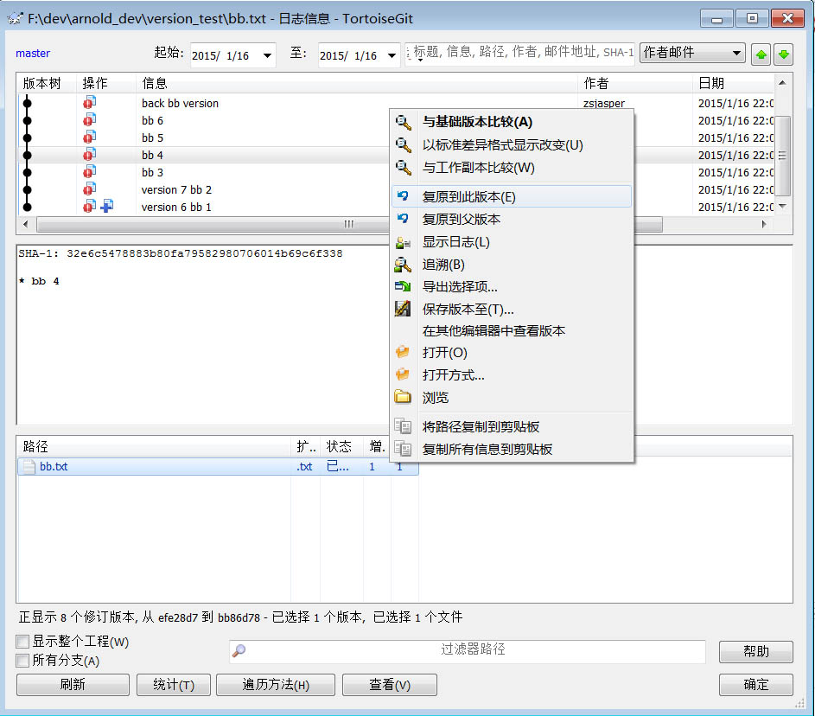The width and height of the screenshot is (815, 716).
Task: Confirm with the 确定 button
Action: point(755,684)
